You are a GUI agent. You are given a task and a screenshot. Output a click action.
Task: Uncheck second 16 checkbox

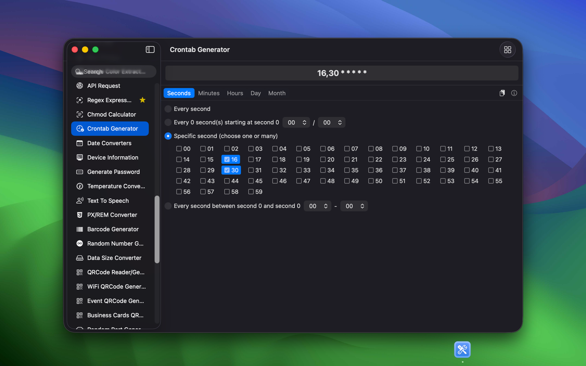(227, 159)
